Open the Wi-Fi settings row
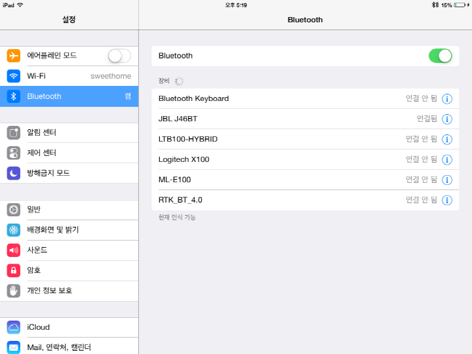 click(x=69, y=76)
